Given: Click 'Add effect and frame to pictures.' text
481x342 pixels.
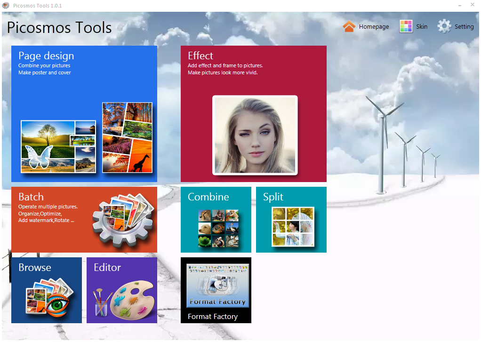Looking at the screenshot, I should click(x=225, y=65).
